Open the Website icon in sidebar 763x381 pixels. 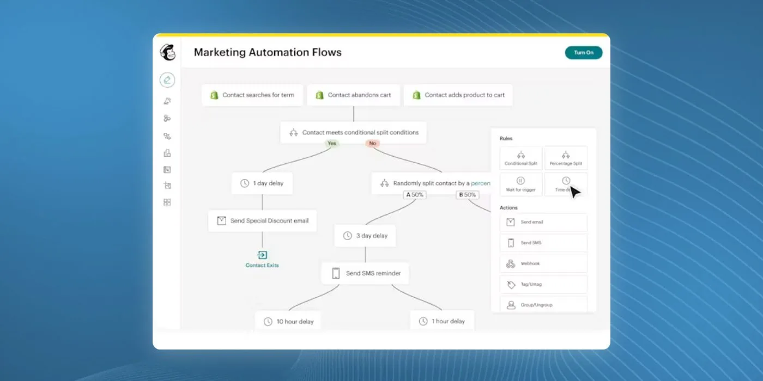tap(167, 170)
